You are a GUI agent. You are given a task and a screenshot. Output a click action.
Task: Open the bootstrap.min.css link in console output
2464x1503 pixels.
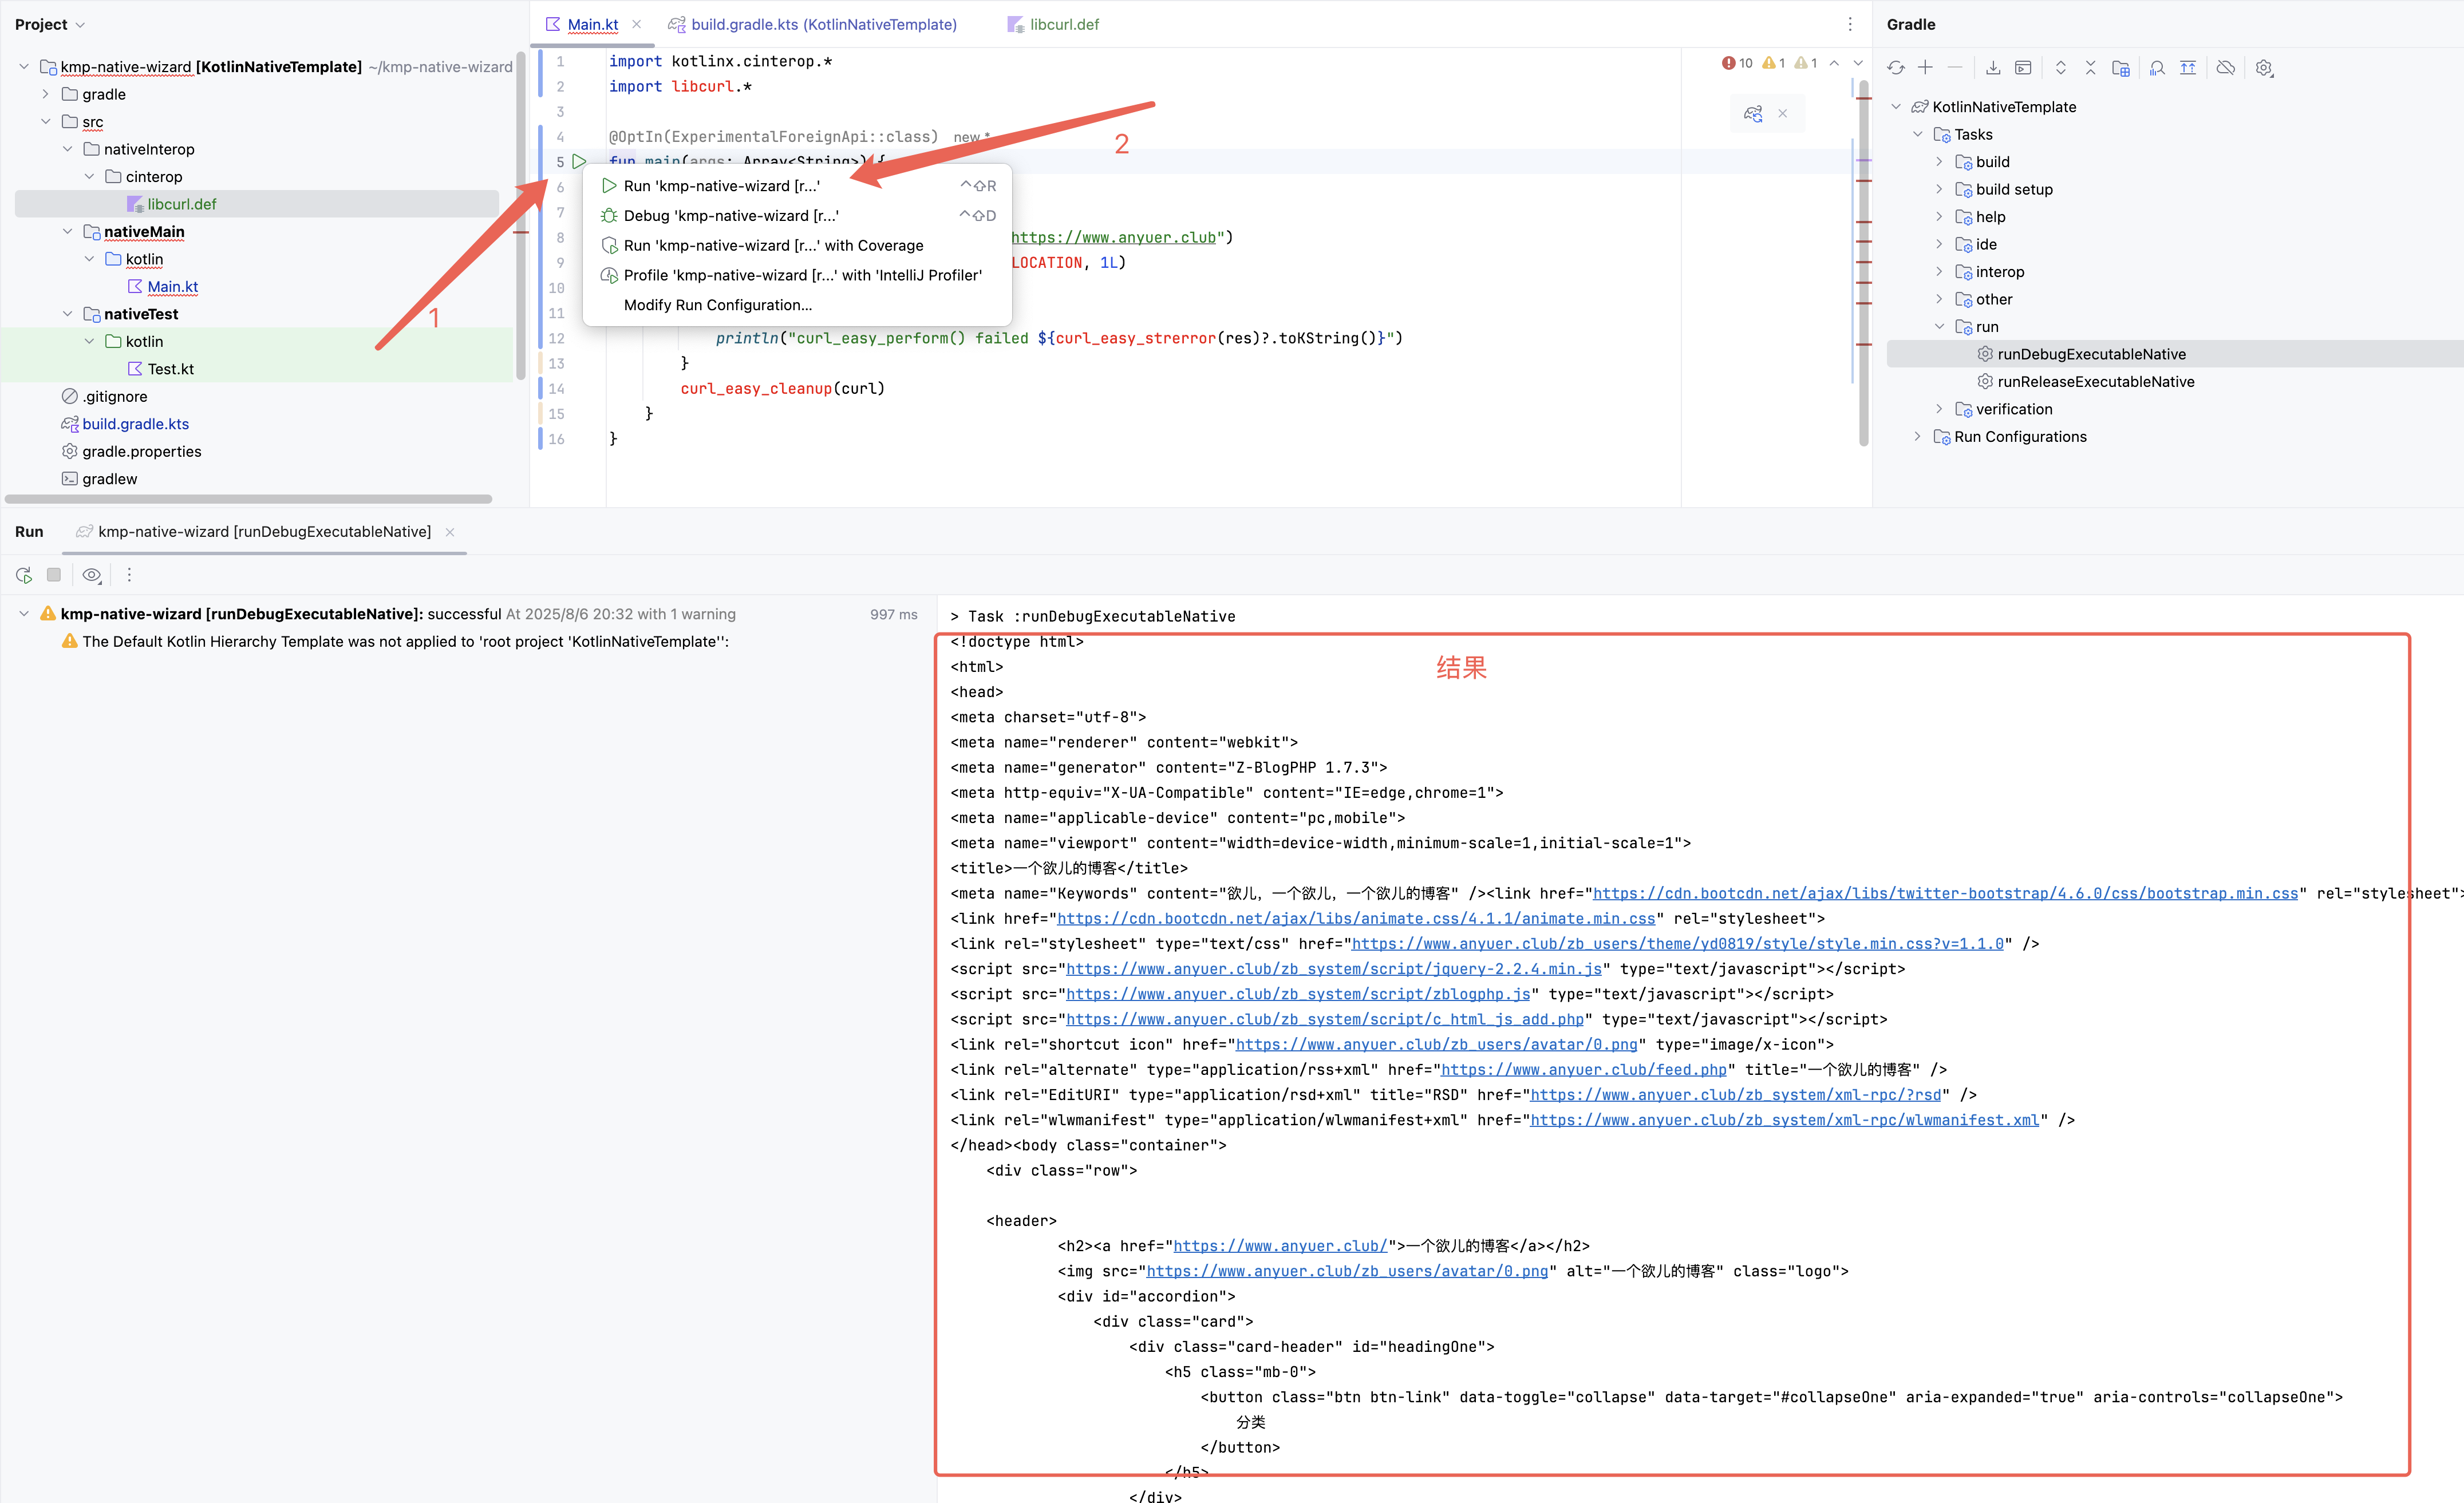(x=1945, y=894)
